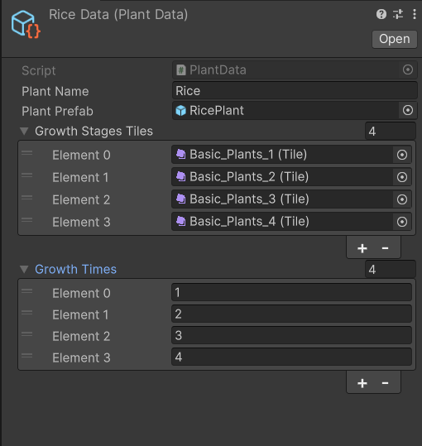The height and width of the screenshot is (446, 422).
Task: Click the Plant Prefab label
Action: pos(57,111)
